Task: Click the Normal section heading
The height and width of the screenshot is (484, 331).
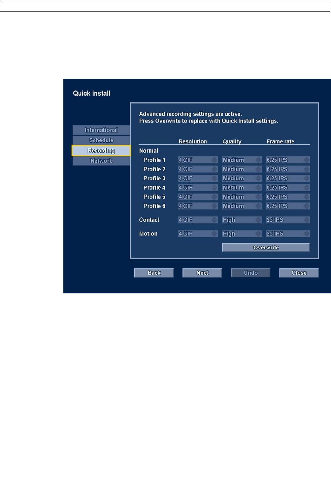Action: [149, 151]
